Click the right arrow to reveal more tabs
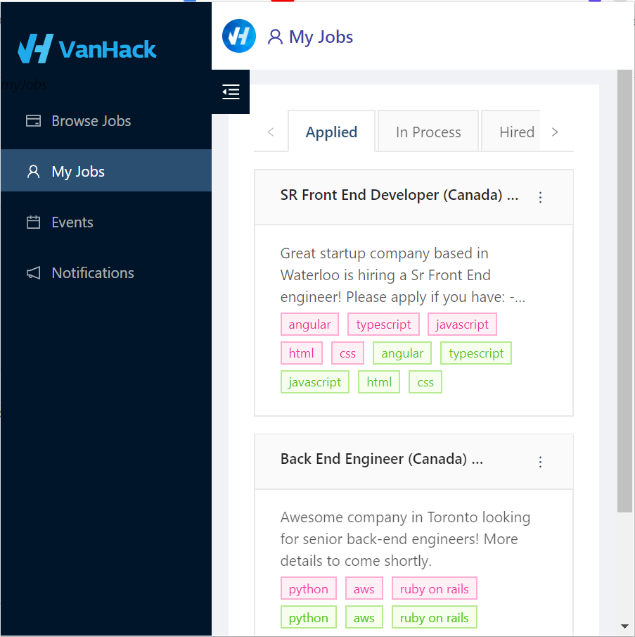 click(555, 131)
